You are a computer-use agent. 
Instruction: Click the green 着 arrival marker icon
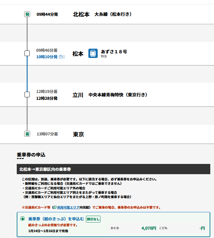click(x=27, y=134)
